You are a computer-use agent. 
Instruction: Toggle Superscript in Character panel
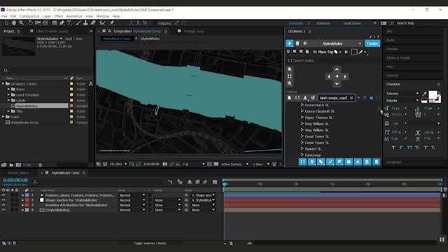coord(426,148)
